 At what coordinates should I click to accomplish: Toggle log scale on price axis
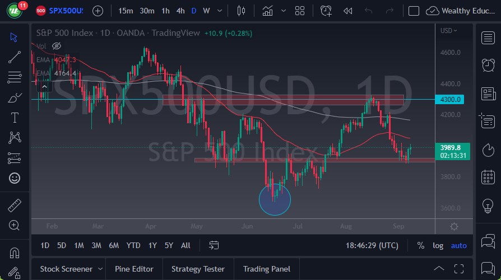pyautogui.click(x=438, y=245)
